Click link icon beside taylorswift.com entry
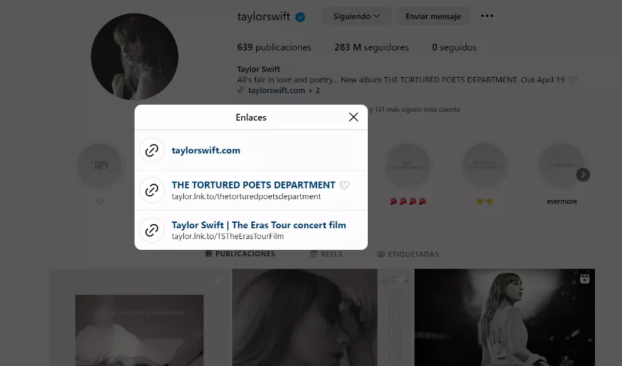This screenshot has height=366, width=622. click(x=152, y=150)
